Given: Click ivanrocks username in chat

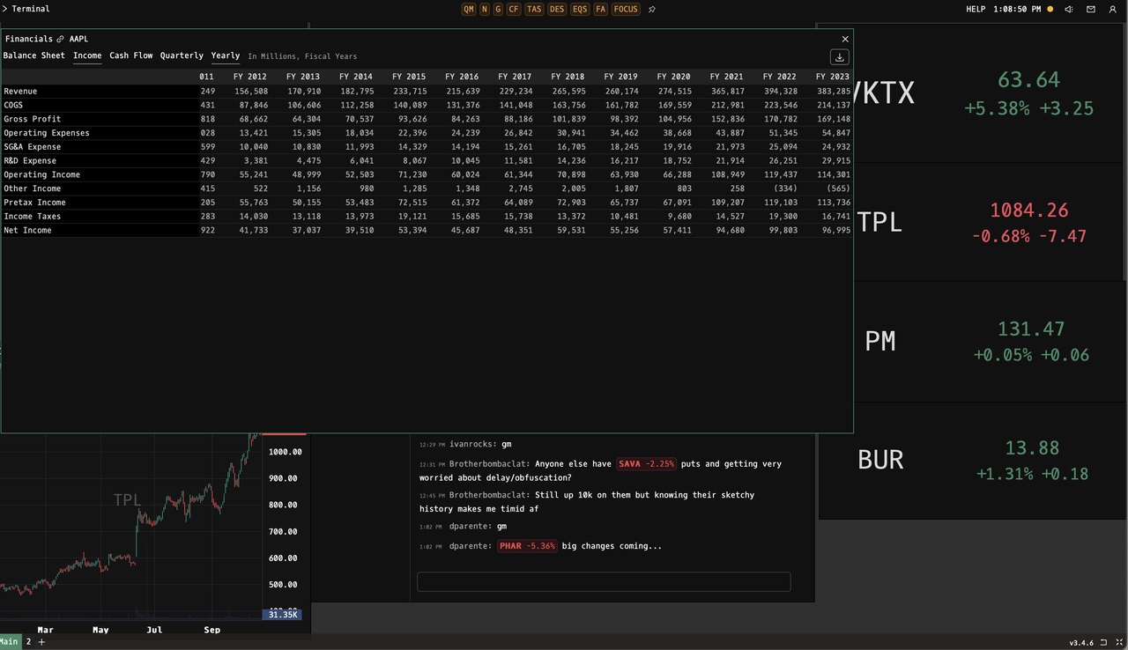Looking at the screenshot, I should [x=471, y=445].
